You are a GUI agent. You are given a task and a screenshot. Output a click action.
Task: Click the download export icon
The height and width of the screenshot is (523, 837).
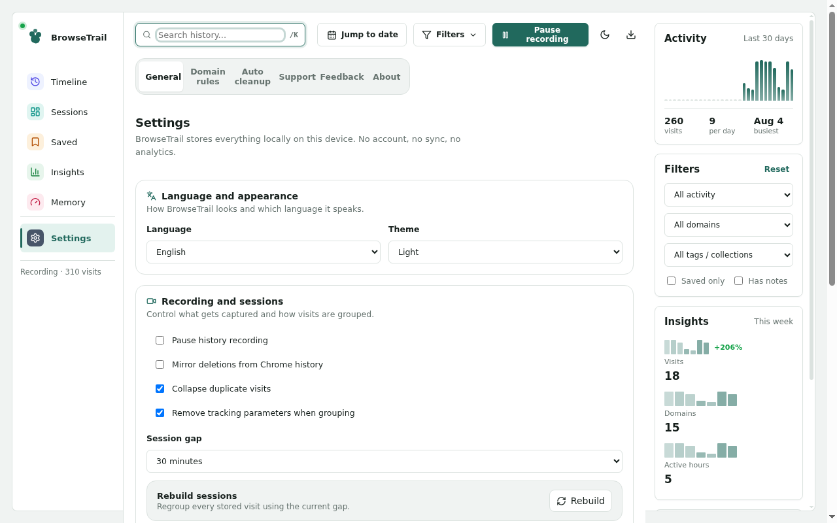(x=631, y=35)
